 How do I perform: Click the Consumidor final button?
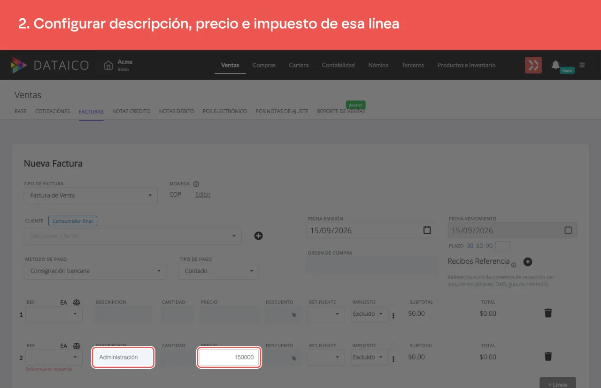pos(73,221)
